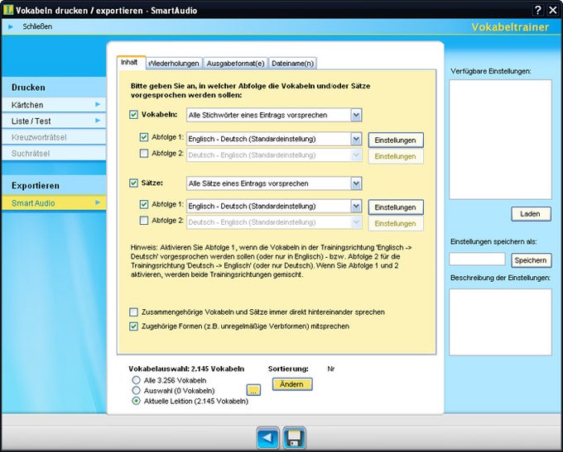
Task: Select Aktuelle Lektion (2.145 Vokabeln) radio
Action: pyautogui.click(x=136, y=401)
